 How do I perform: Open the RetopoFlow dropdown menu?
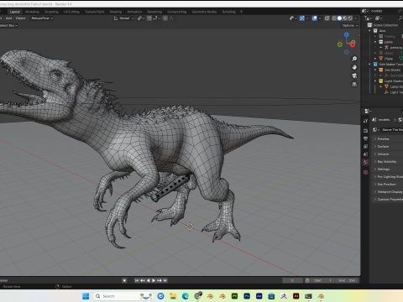pos(42,18)
